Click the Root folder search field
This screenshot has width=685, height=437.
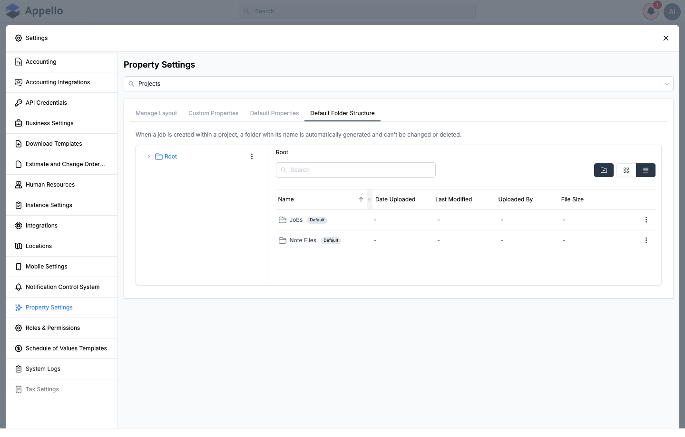(x=356, y=170)
